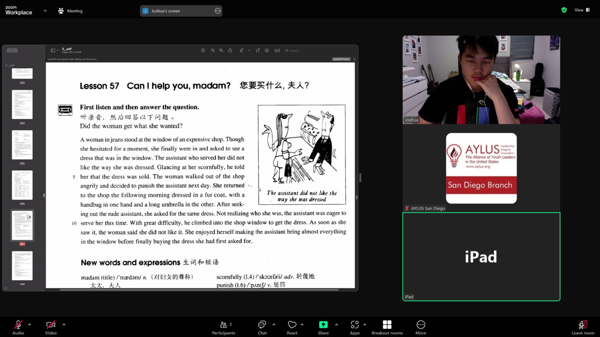The height and width of the screenshot is (337, 600).
Task: Click the iPad participant tile
Action: click(481, 257)
